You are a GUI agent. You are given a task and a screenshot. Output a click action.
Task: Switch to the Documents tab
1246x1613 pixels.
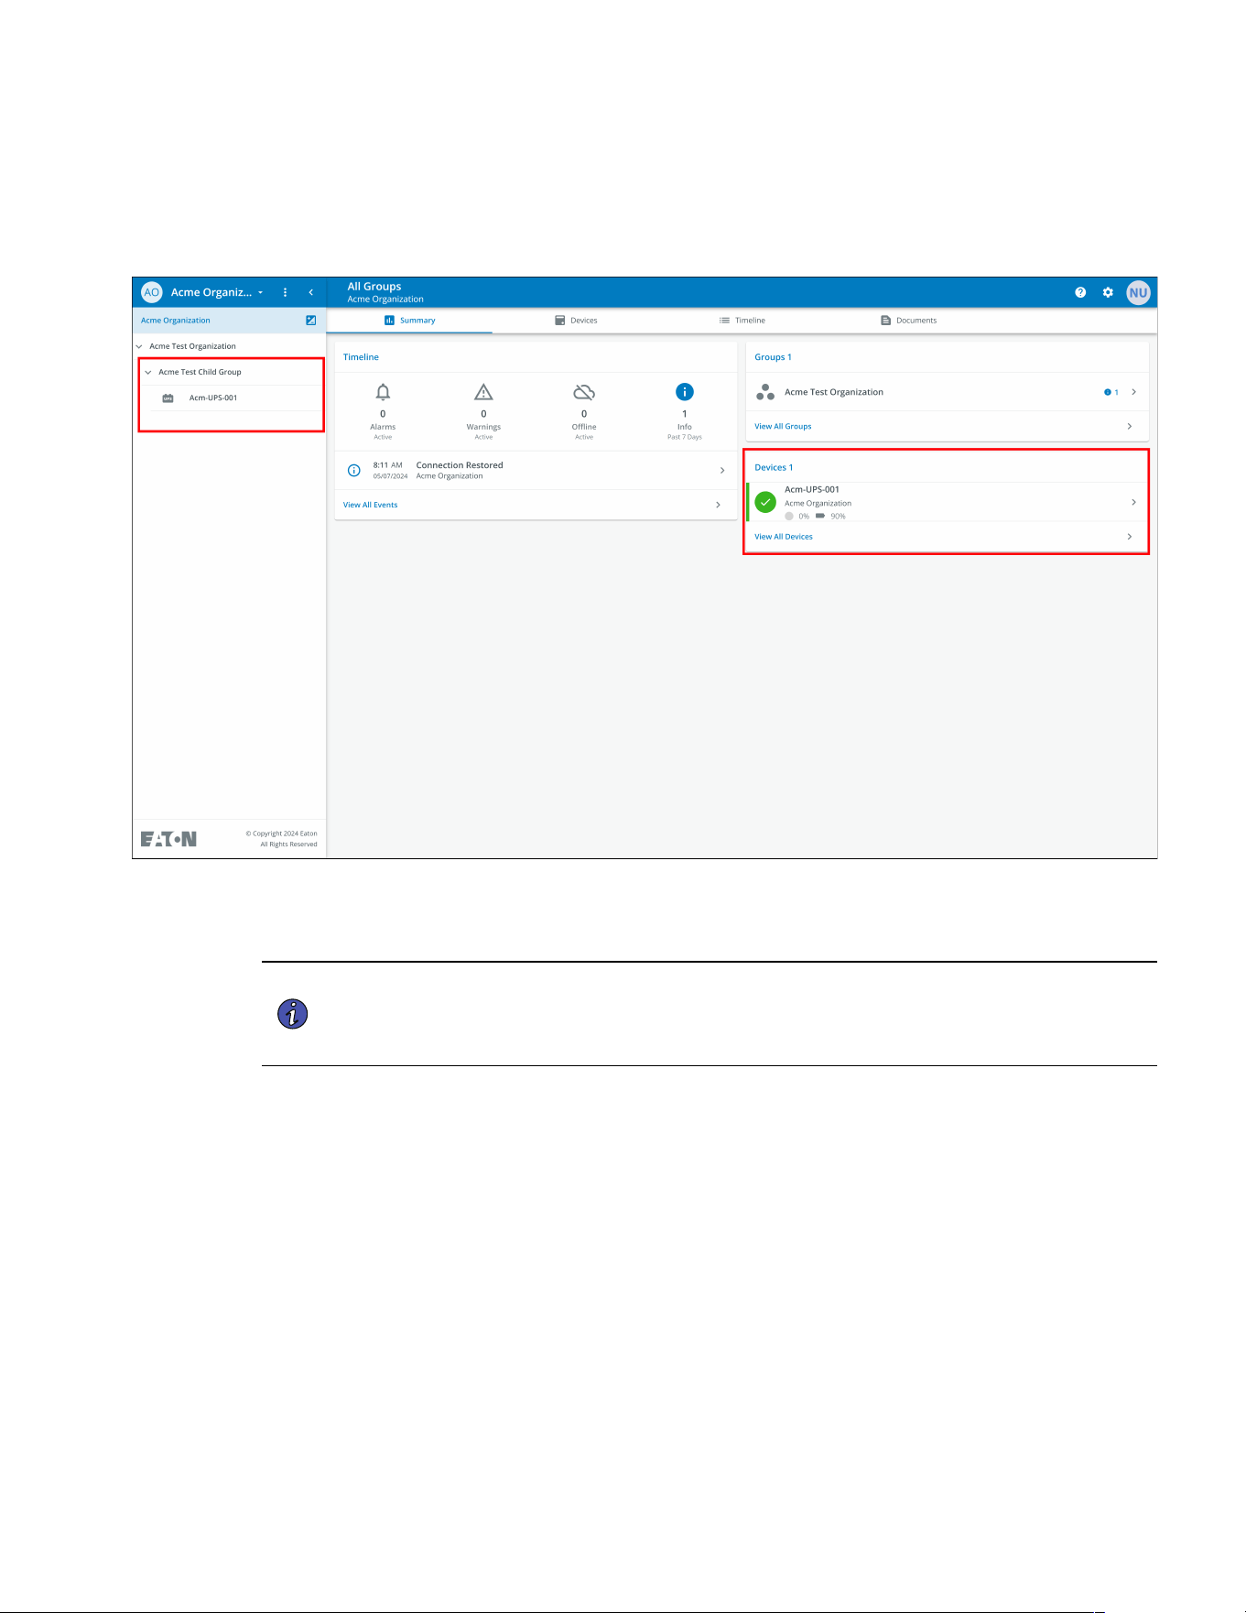point(909,321)
